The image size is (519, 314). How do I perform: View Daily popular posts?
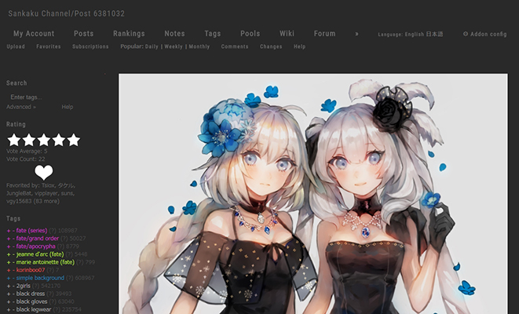coord(152,46)
